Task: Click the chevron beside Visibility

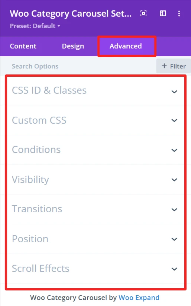Action: pyautogui.click(x=174, y=180)
